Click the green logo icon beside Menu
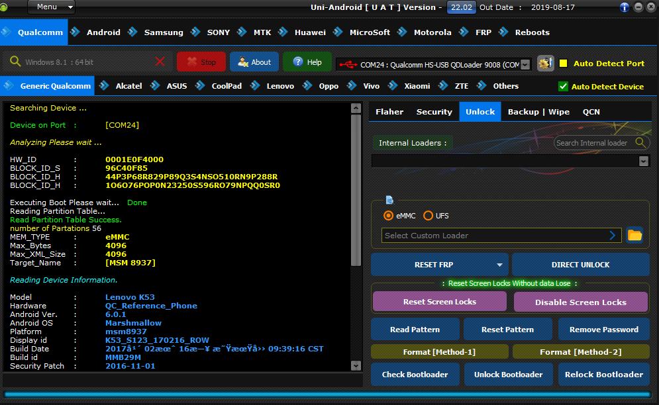The image size is (659, 405). click(x=3, y=7)
